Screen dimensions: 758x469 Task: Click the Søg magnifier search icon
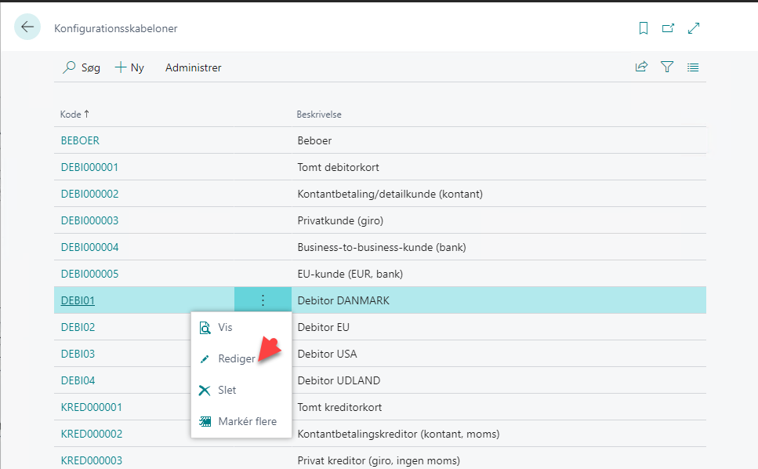pyautogui.click(x=69, y=67)
